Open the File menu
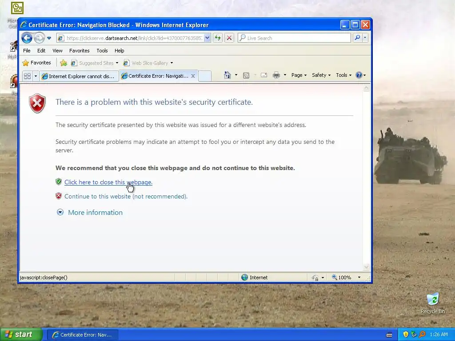The height and width of the screenshot is (341, 455). (x=27, y=51)
